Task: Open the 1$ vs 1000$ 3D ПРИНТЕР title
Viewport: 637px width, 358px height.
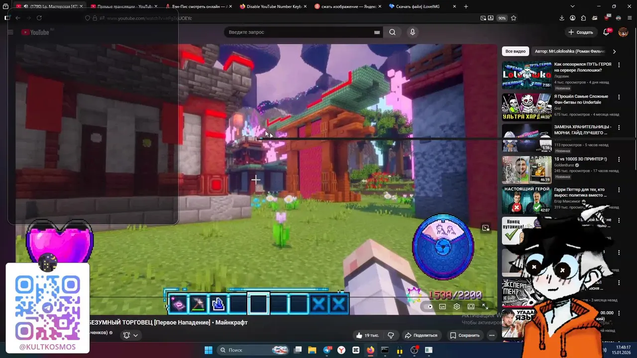Action: (580, 159)
